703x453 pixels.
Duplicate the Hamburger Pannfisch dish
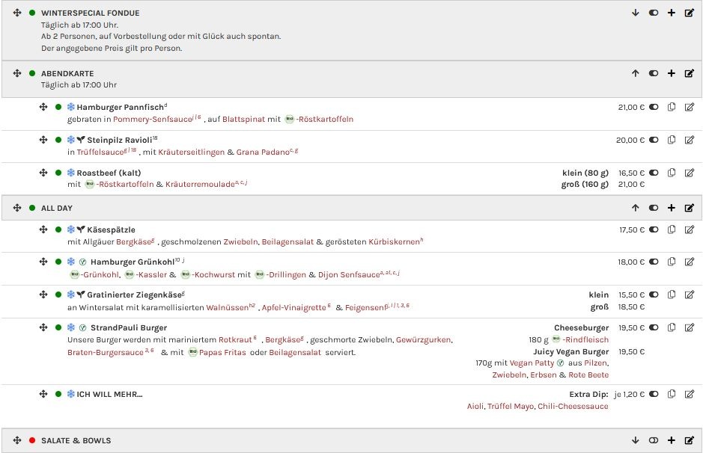tap(672, 107)
